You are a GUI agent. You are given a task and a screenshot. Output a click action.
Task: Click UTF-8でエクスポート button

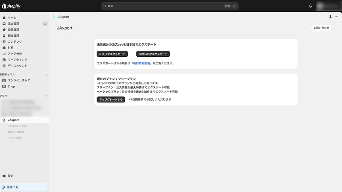pyautogui.click(x=112, y=54)
